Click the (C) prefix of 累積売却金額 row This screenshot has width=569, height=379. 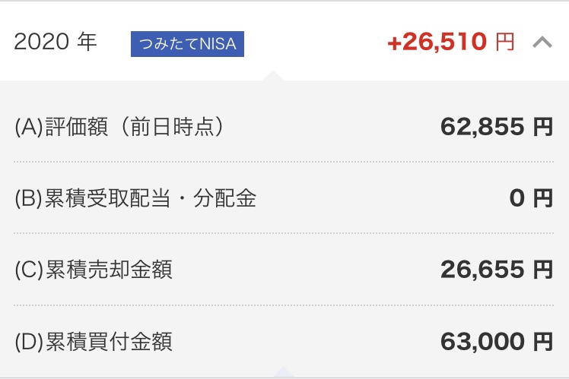(29, 270)
